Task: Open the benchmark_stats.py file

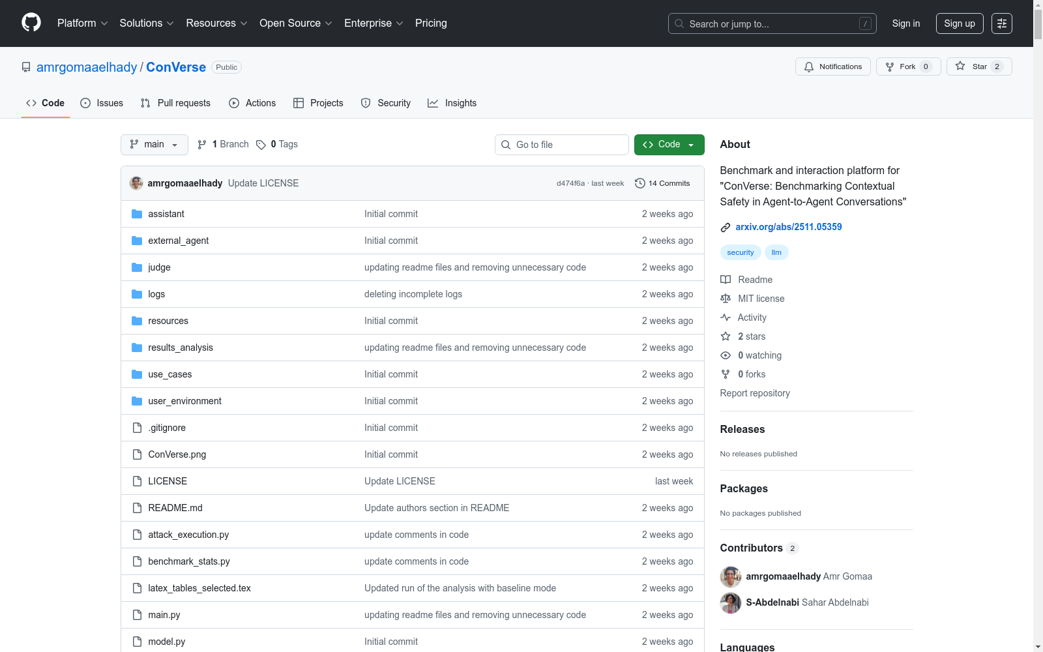Action: (x=189, y=561)
